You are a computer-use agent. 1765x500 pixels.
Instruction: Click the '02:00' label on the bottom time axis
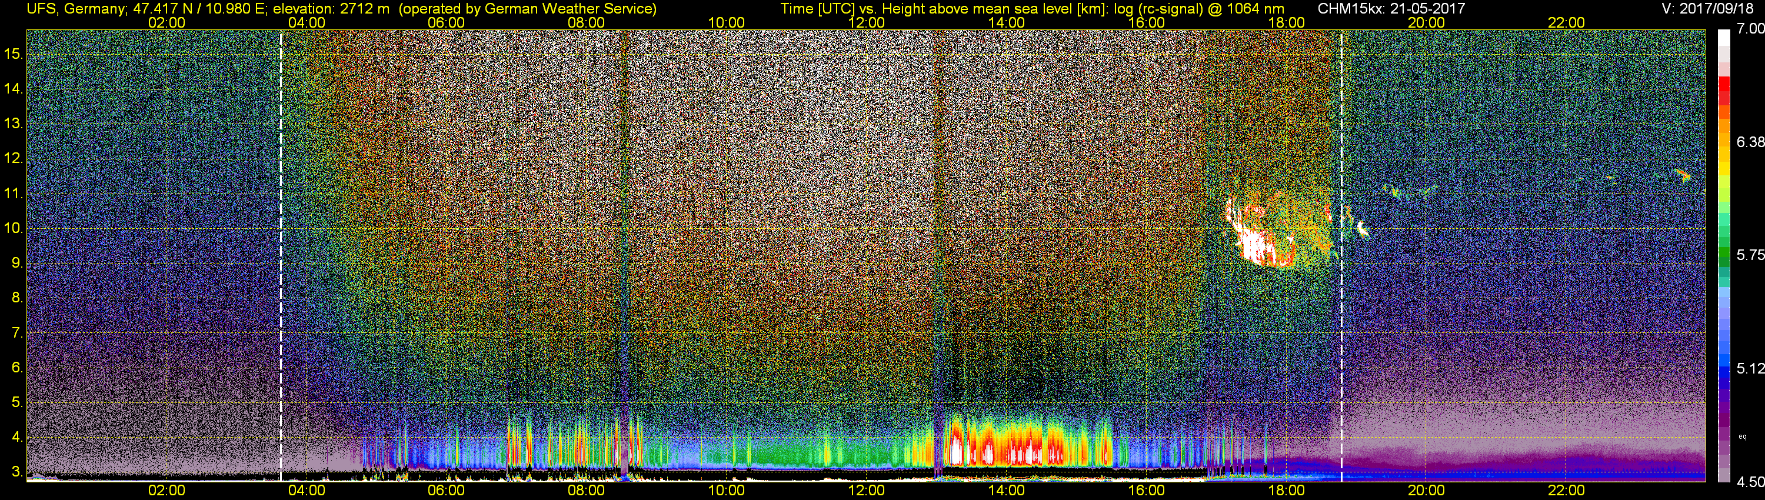(166, 491)
